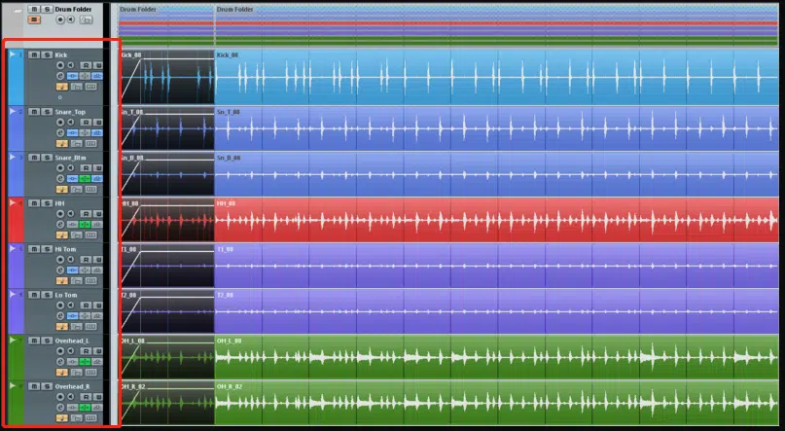The width and height of the screenshot is (785, 431).
Task: Click the inserts state icon on Kick track
Action: click(x=72, y=76)
